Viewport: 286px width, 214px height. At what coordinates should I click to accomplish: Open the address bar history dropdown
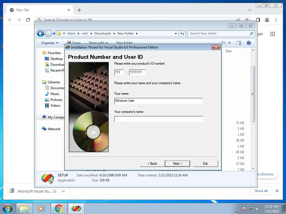click(176, 33)
